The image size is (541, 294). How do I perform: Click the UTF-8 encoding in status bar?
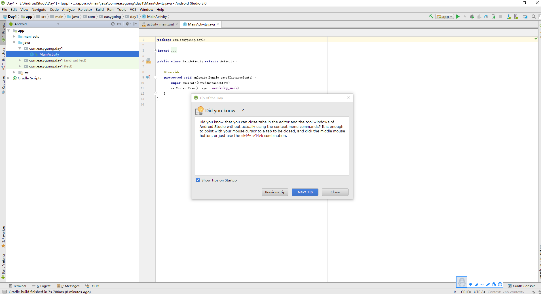479,292
